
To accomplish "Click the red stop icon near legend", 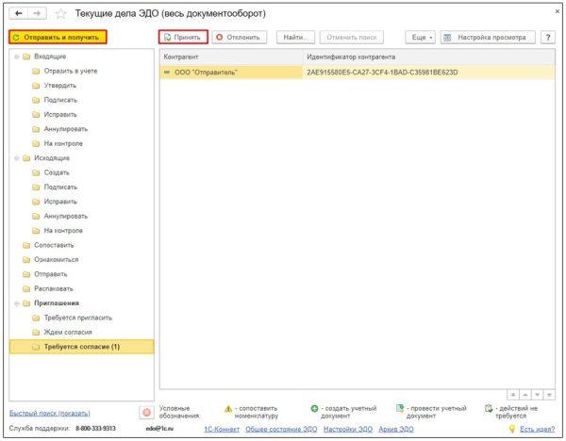I will pos(146,412).
